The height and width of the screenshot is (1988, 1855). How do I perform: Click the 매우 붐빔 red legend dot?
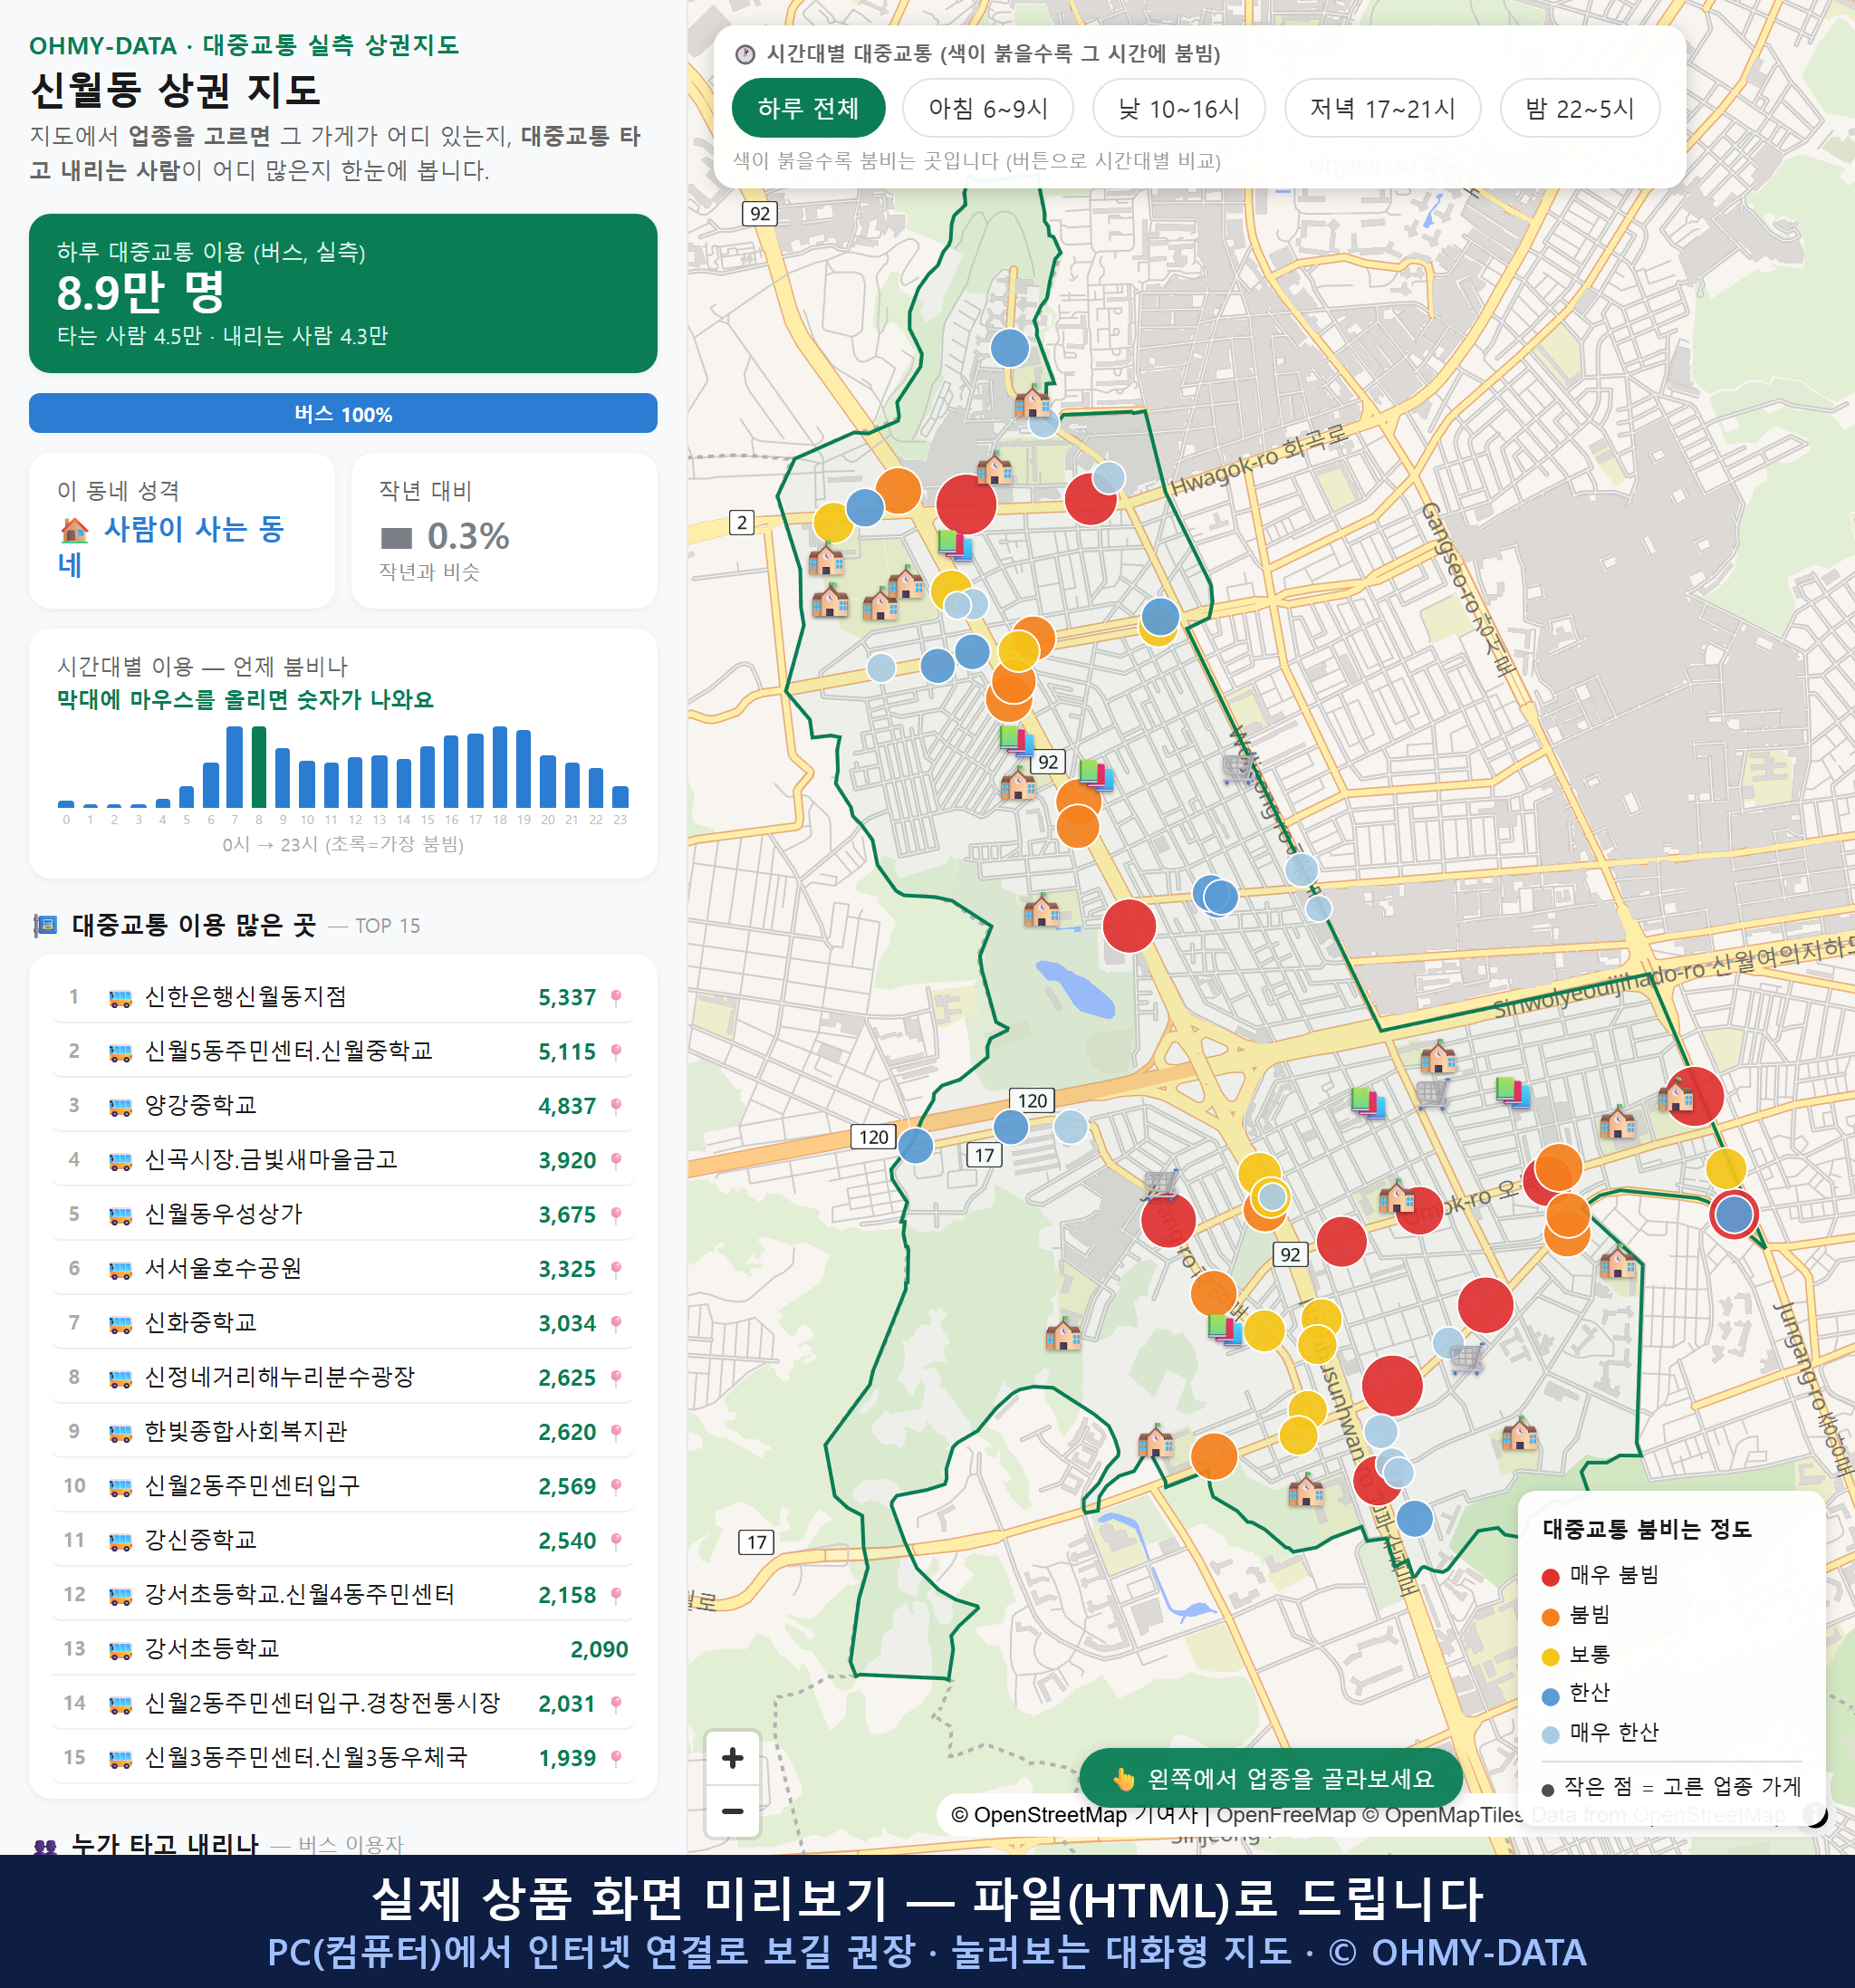(x=1551, y=1577)
